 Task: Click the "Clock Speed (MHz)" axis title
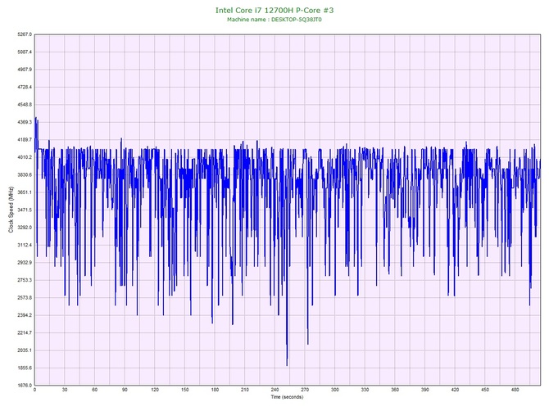(x=11, y=210)
